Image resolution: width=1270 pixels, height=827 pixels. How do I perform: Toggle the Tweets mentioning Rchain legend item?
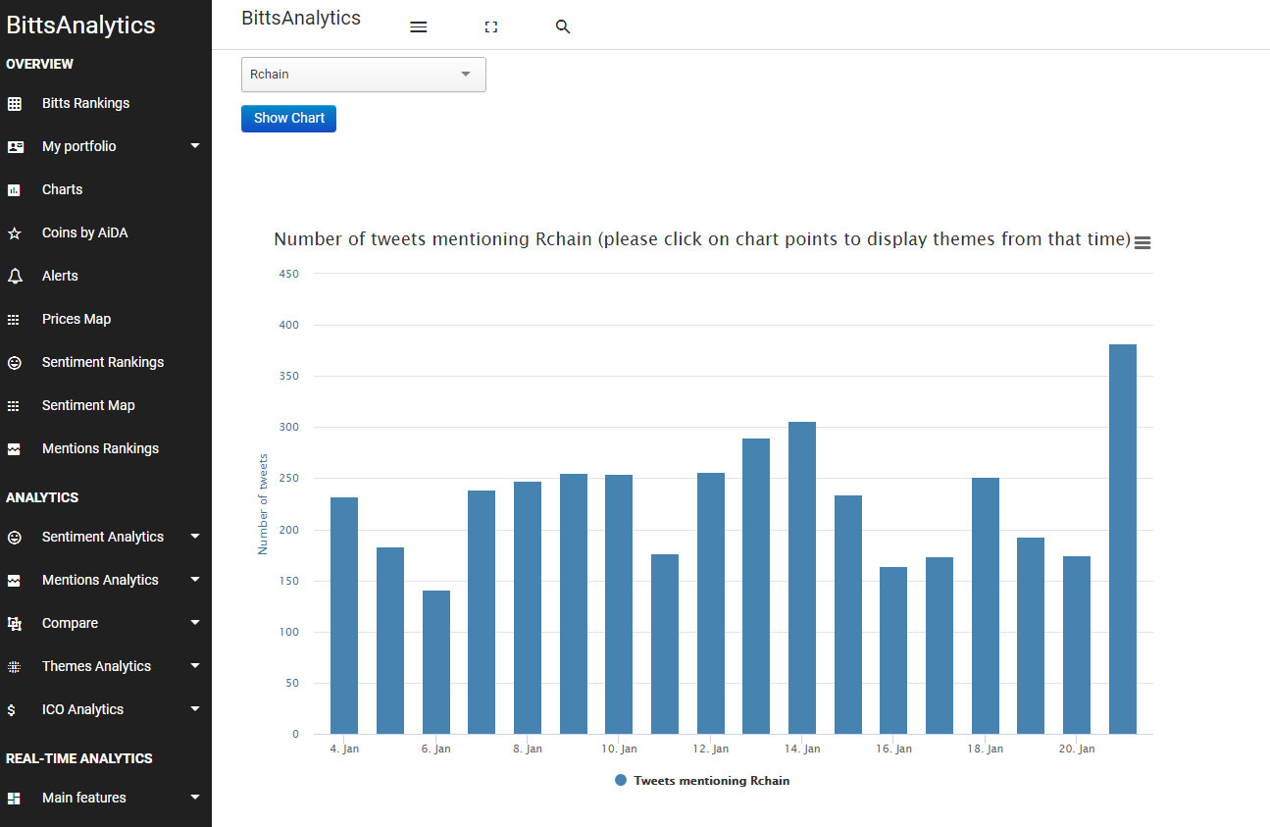tap(702, 781)
